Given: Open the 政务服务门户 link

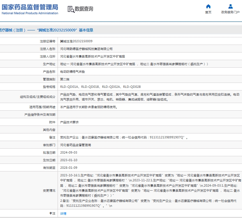Looking at the screenshot, I should (230, 12).
